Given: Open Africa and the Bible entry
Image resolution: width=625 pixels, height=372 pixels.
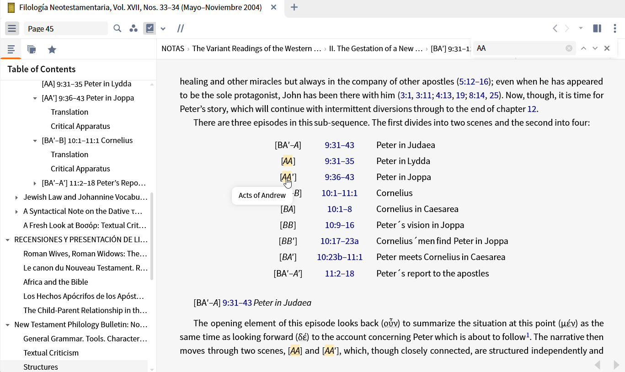Looking at the screenshot, I should click(56, 282).
